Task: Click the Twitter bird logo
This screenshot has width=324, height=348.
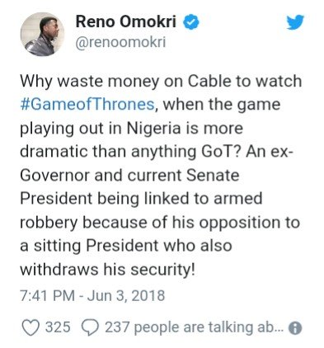Action: 295,22
